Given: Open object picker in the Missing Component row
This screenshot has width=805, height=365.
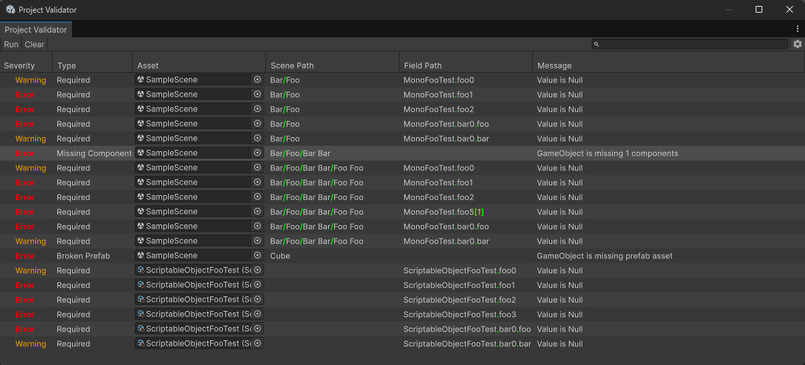Looking at the screenshot, I should (257, 153).
